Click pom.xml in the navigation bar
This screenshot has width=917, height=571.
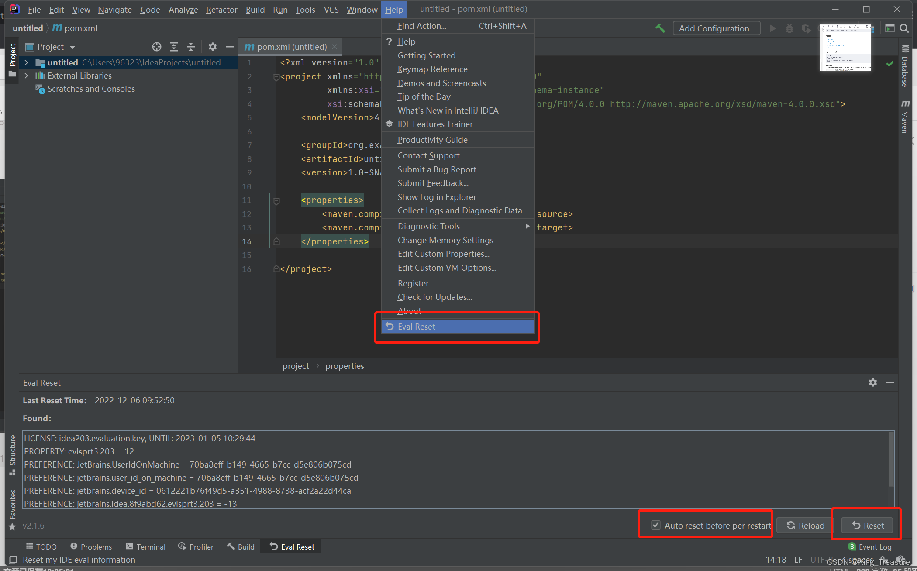(x=75, y=28)
